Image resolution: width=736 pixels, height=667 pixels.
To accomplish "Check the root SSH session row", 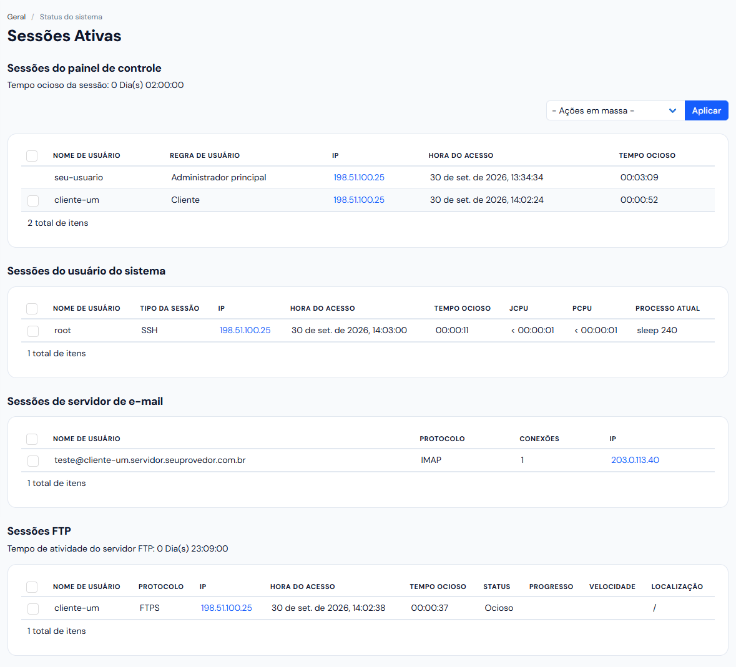I will 33,331.
